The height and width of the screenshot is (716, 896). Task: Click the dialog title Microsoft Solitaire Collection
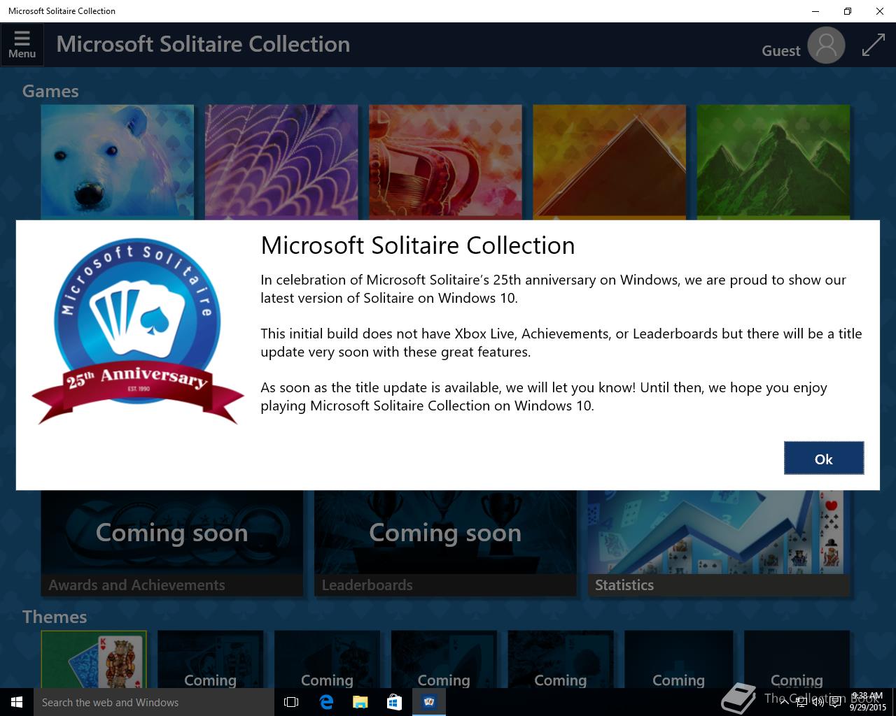pyautogui.click(x=418, y=245)
